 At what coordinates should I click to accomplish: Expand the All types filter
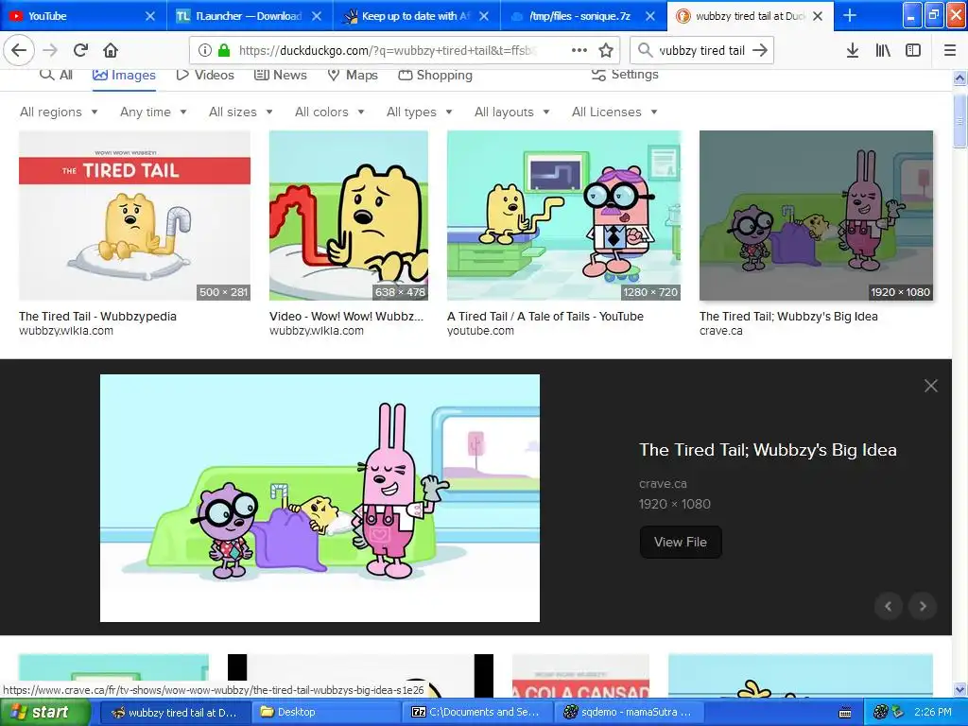point(419,112)
